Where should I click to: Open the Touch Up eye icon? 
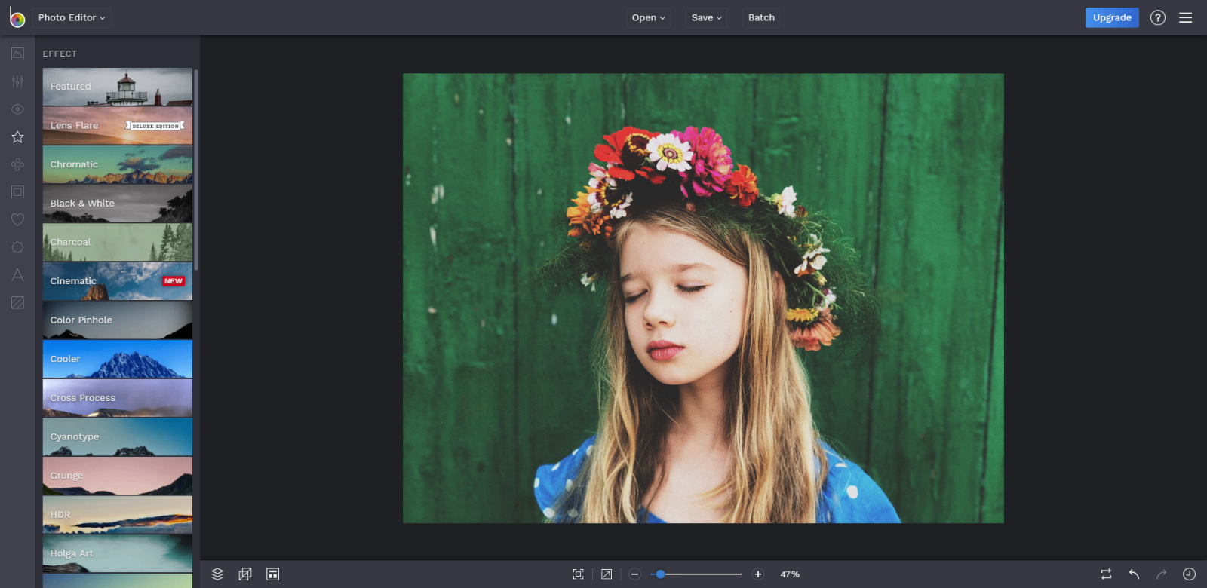[x=17, y=109]
